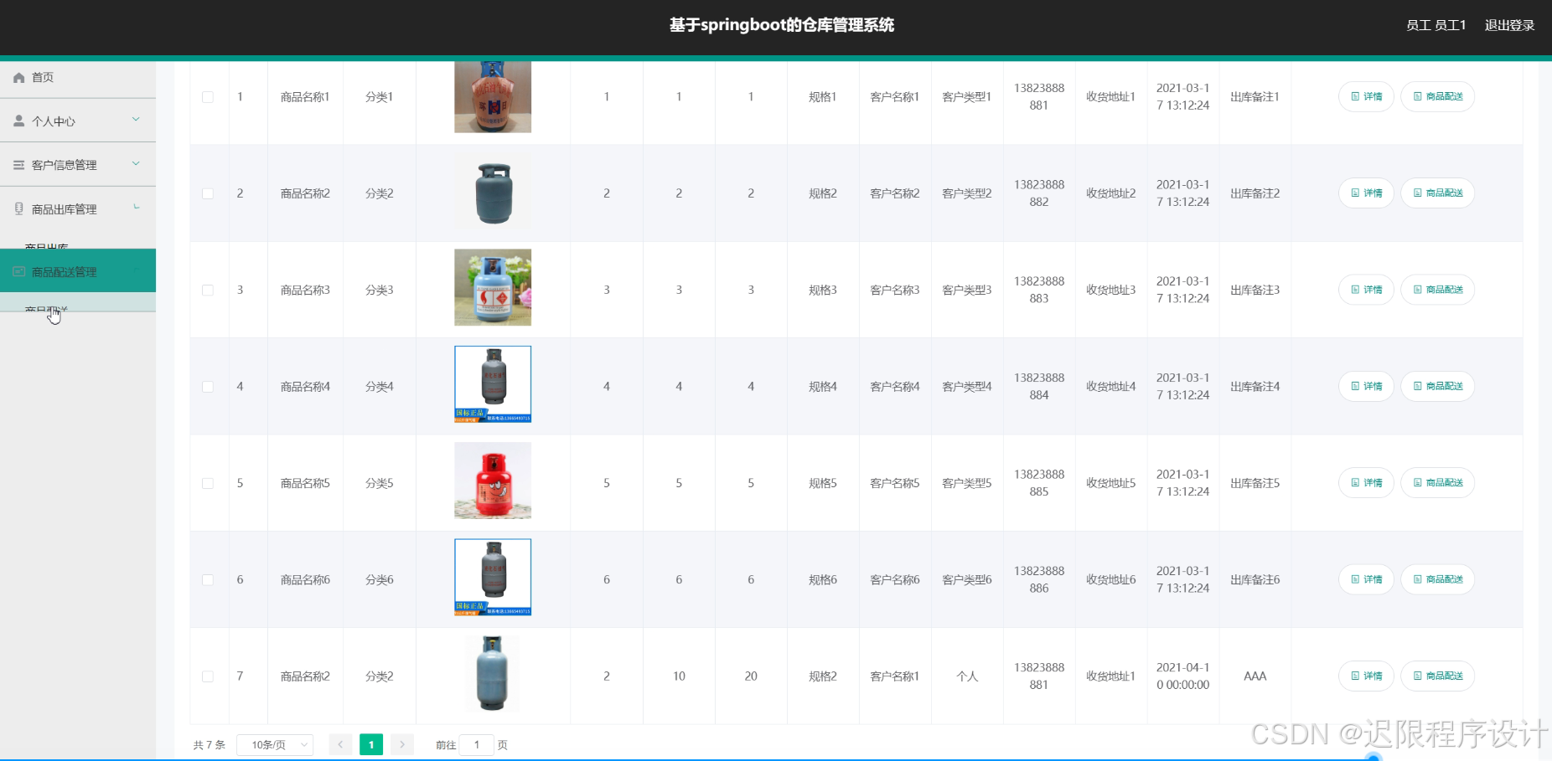Click the home icon beside 首页
This screenshot has height=761, width=1552.
click(x=18, y=77)
